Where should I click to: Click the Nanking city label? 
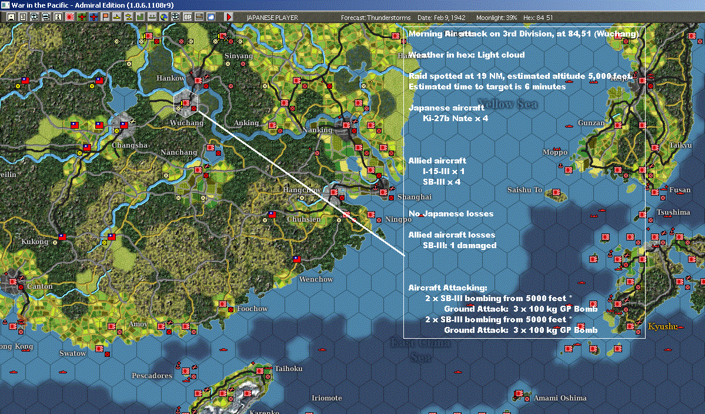(x=317, y=130)
